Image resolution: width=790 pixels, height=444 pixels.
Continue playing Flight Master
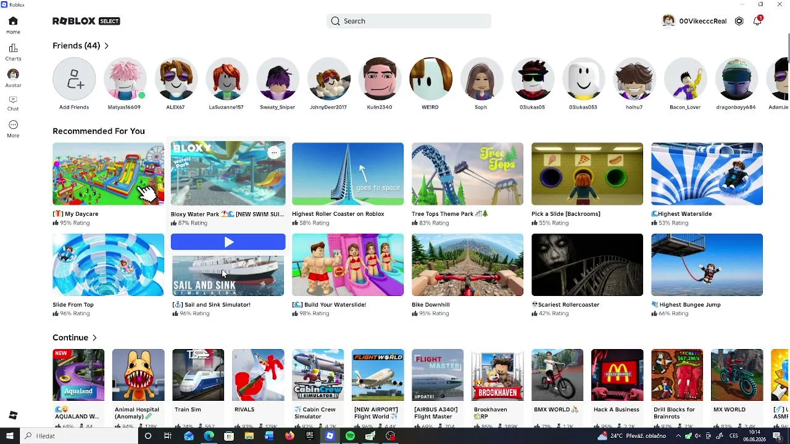coord(438,375)
